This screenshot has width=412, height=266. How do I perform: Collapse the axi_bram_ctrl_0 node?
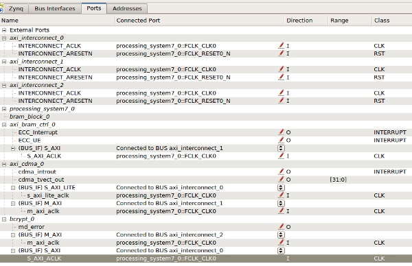tap(4, 125)
